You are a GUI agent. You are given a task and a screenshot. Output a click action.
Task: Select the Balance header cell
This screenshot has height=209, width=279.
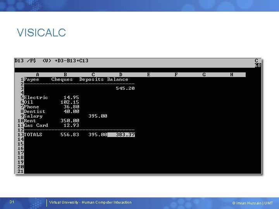pos(118,79)
